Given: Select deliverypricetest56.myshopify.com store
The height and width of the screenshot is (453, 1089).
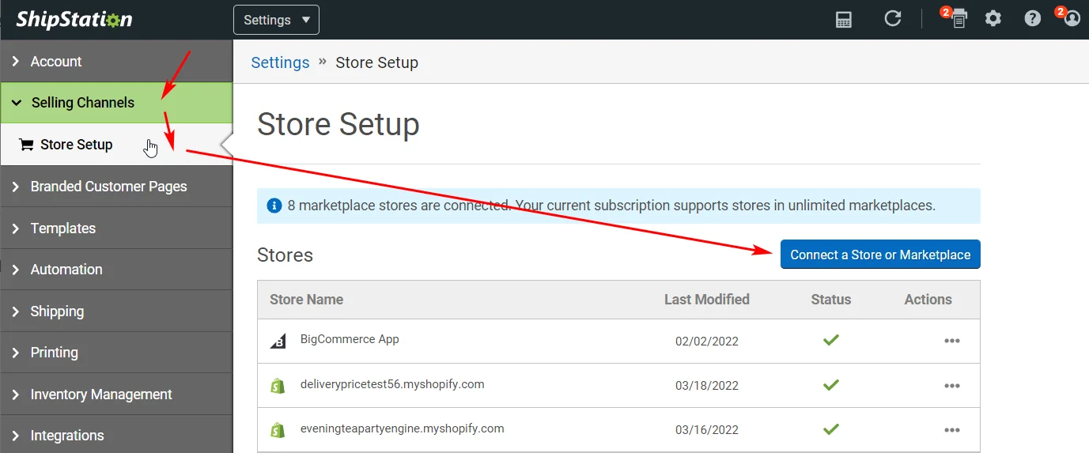Looking at the screenshot, I should [392, 384].
